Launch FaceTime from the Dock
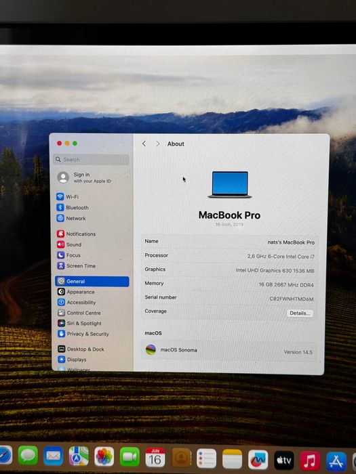This screenshot has width=356, height=474. (130, 457)
